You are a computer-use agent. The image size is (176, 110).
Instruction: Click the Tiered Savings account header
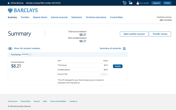click(x=68, y=55)
